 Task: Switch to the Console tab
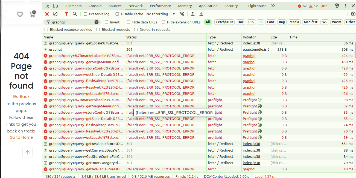tap(95, 6)
